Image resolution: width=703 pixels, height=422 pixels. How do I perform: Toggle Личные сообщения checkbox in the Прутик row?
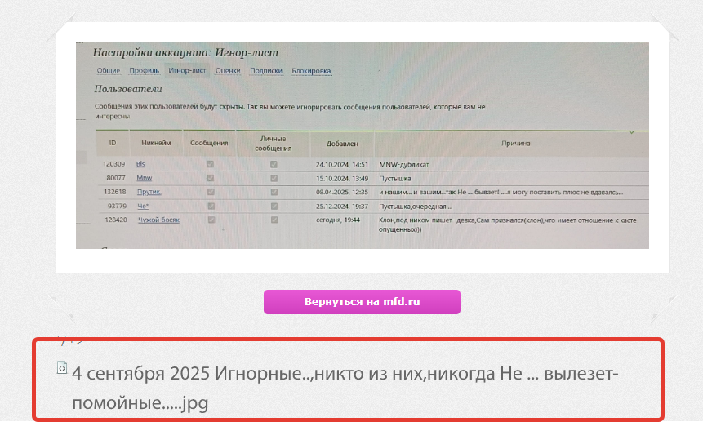click(x=274, y=192)
